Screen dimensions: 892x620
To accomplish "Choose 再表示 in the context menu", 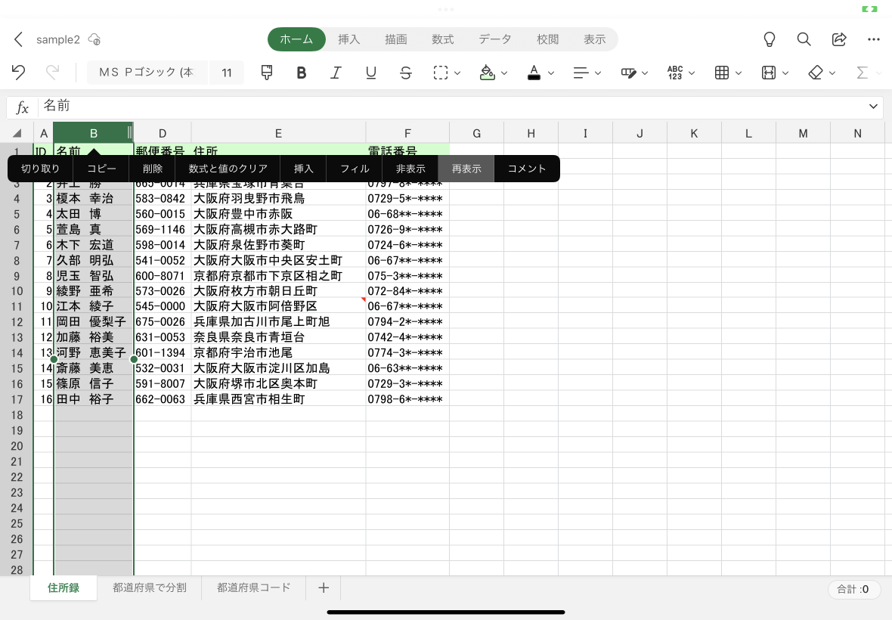I will coord(466,169).
